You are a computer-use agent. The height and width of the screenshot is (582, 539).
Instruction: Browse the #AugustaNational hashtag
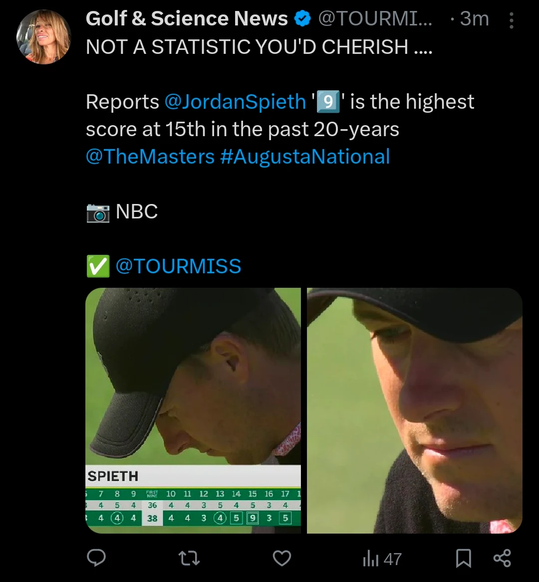click(x=305, y=157)
